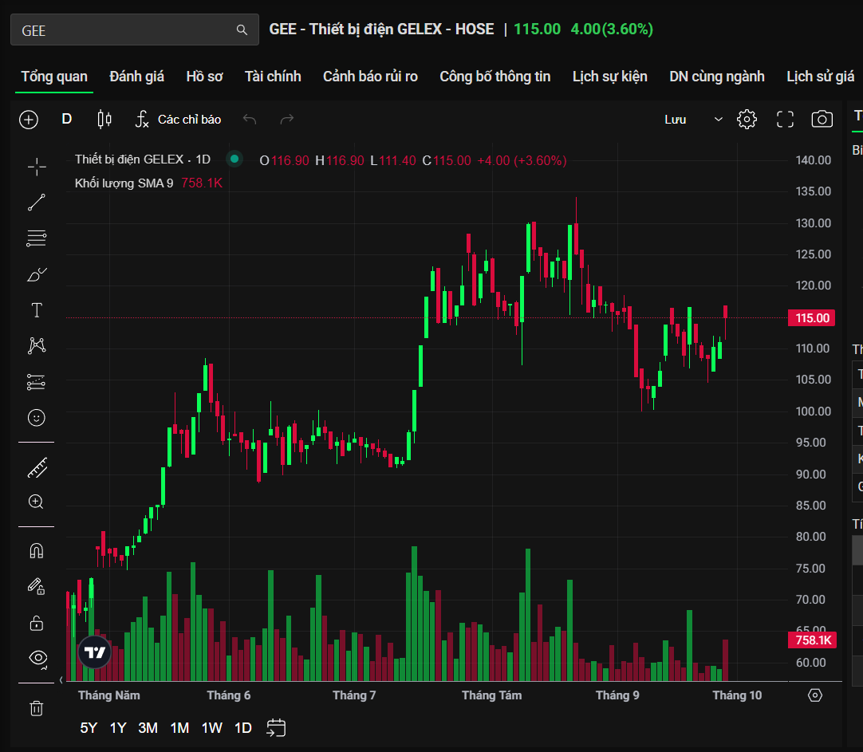
Task: Undo the last chart action
Action: [x=250, y=120]
